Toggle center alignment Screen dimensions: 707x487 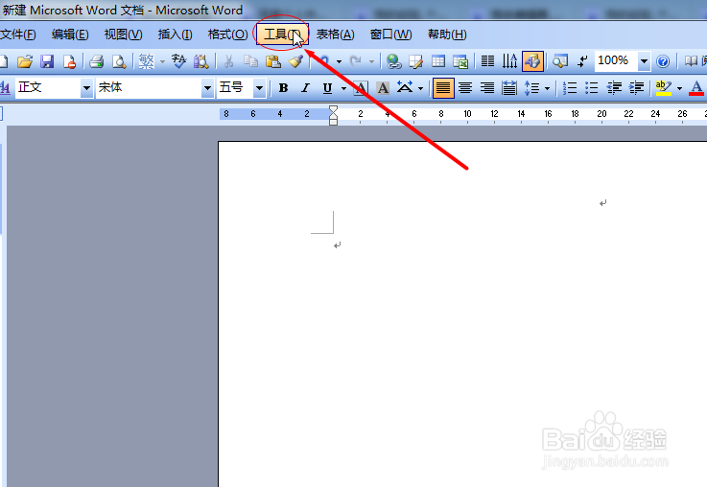pyautogui.click(x=465, y=88)
